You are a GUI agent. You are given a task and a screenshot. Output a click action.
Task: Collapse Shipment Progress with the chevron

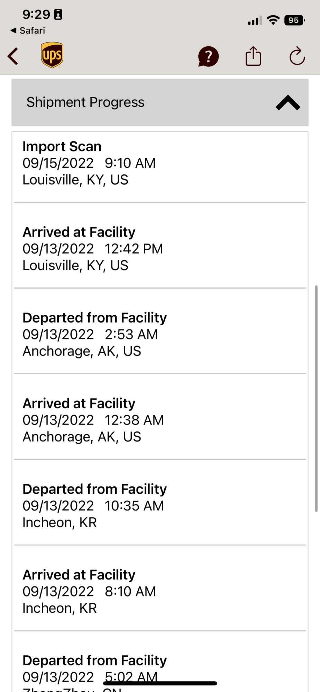click(x=288, y=103)
